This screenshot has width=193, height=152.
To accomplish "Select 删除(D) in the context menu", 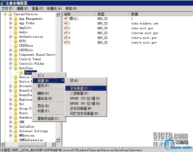I will click(x=49, y=93).
